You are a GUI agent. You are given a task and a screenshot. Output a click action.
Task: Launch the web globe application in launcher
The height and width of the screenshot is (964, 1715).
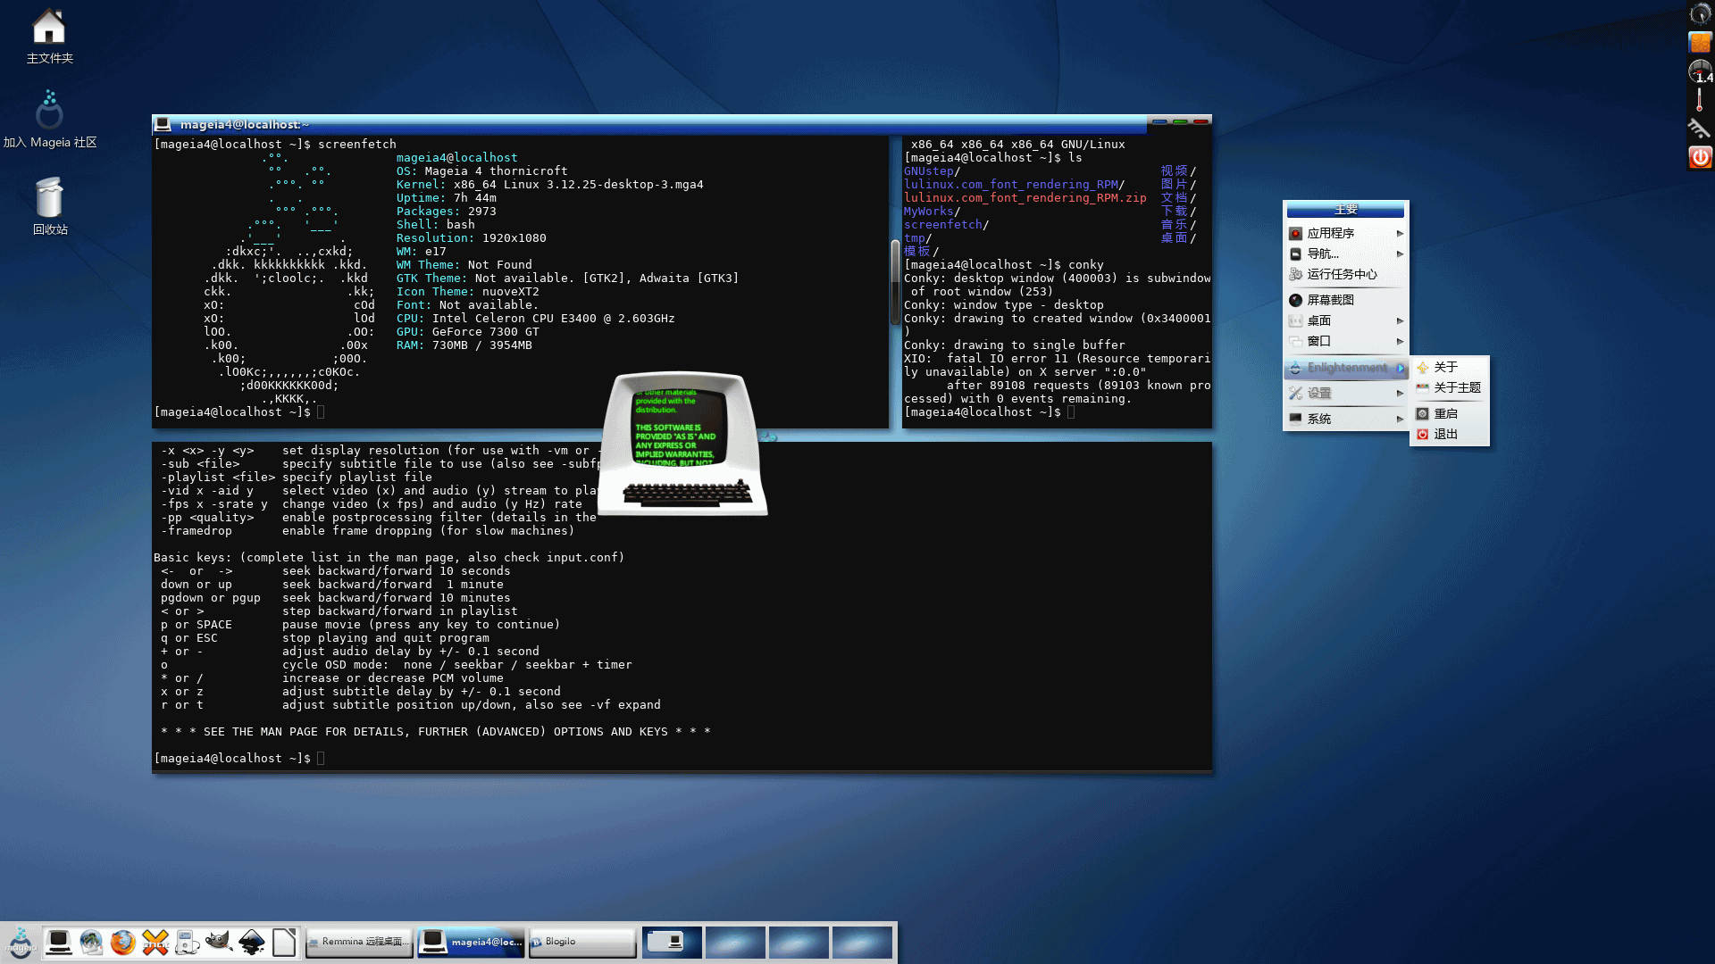[91, 943]
